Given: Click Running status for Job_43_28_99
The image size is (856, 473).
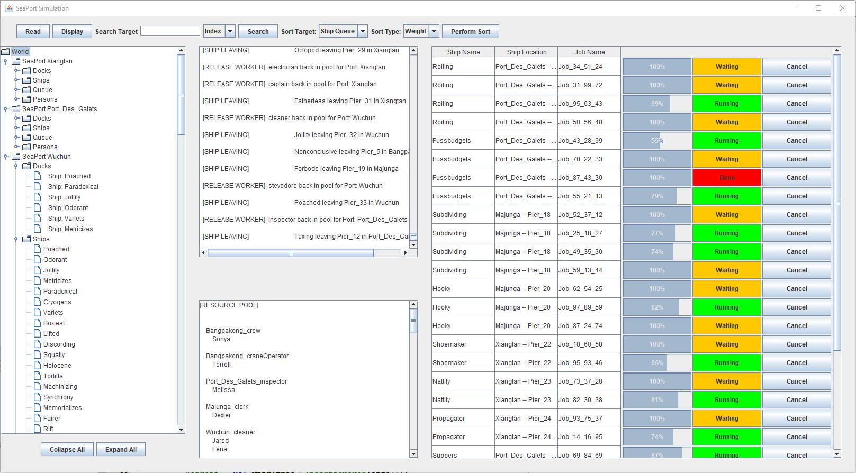Looking at the screenshot, I should (727, 141).
